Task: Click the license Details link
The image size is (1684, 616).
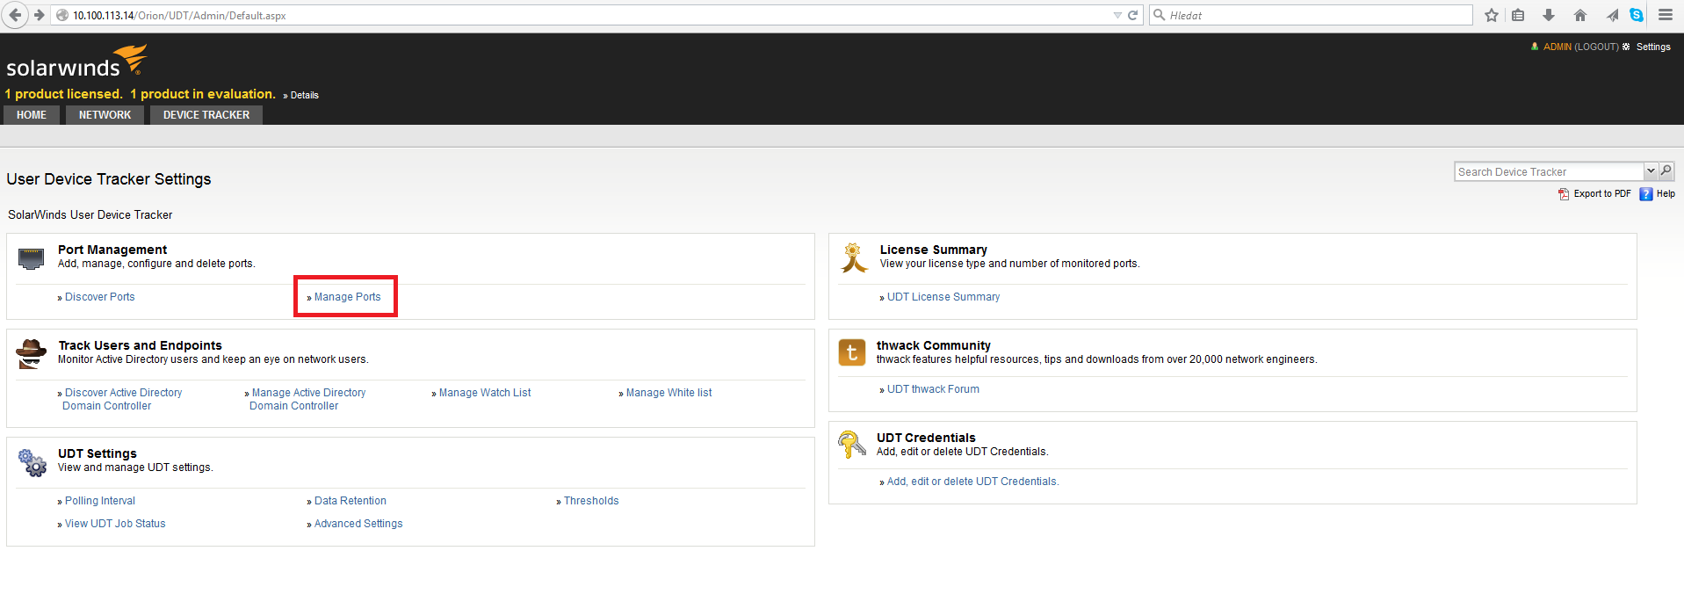Action: coord(304,95)
